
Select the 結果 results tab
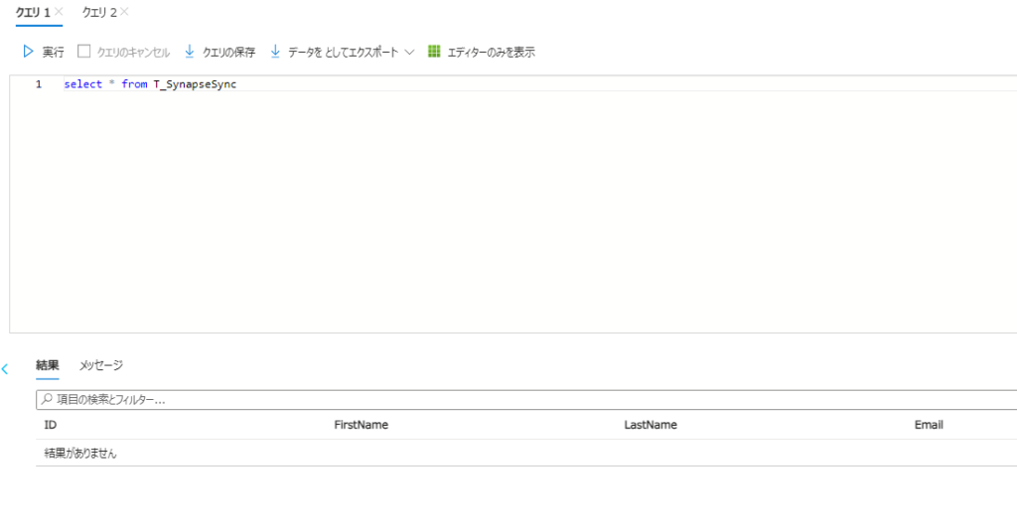coord(47,365)
